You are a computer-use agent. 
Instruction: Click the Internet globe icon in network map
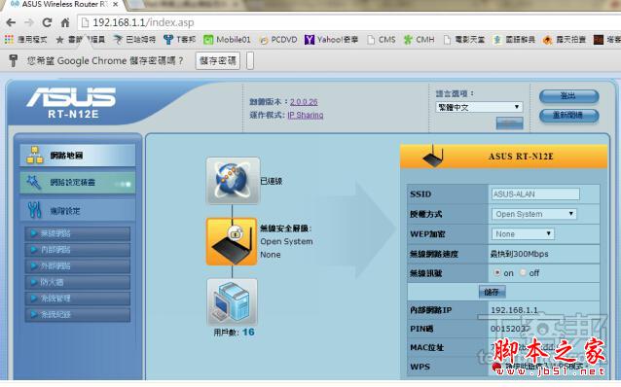click(x=233, y=181)
